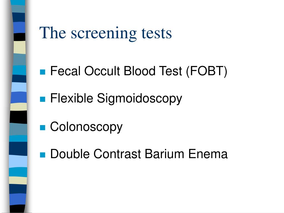Click the word Double in fourth bullet

[x=70, y=154]
